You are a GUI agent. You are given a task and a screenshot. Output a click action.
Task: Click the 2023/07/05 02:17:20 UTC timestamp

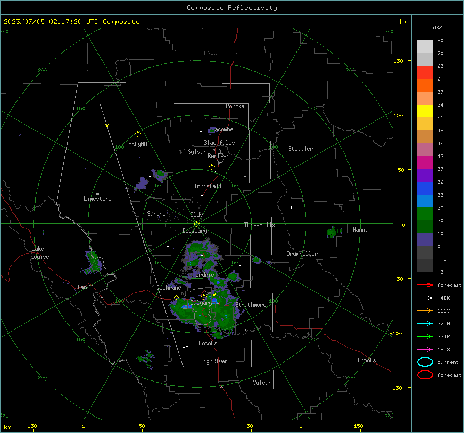coord(71,22)
